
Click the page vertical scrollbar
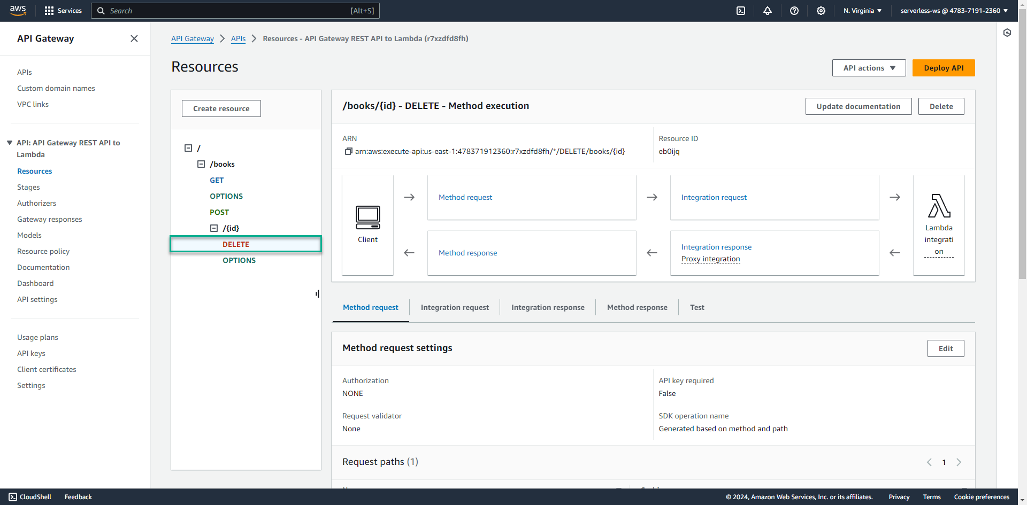[x=1022, y=144]
